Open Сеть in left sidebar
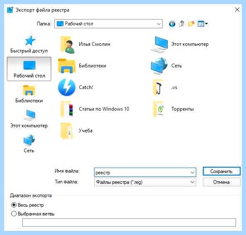Viewport: 246px width, 235px height. [x=29, y=143]
